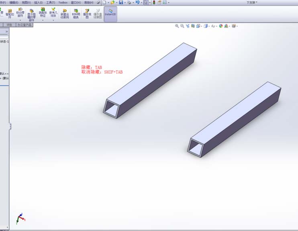Switch to the 办公室产品 tab
Viewport: 298px width, 231px height.
click(x=24, y=25)
